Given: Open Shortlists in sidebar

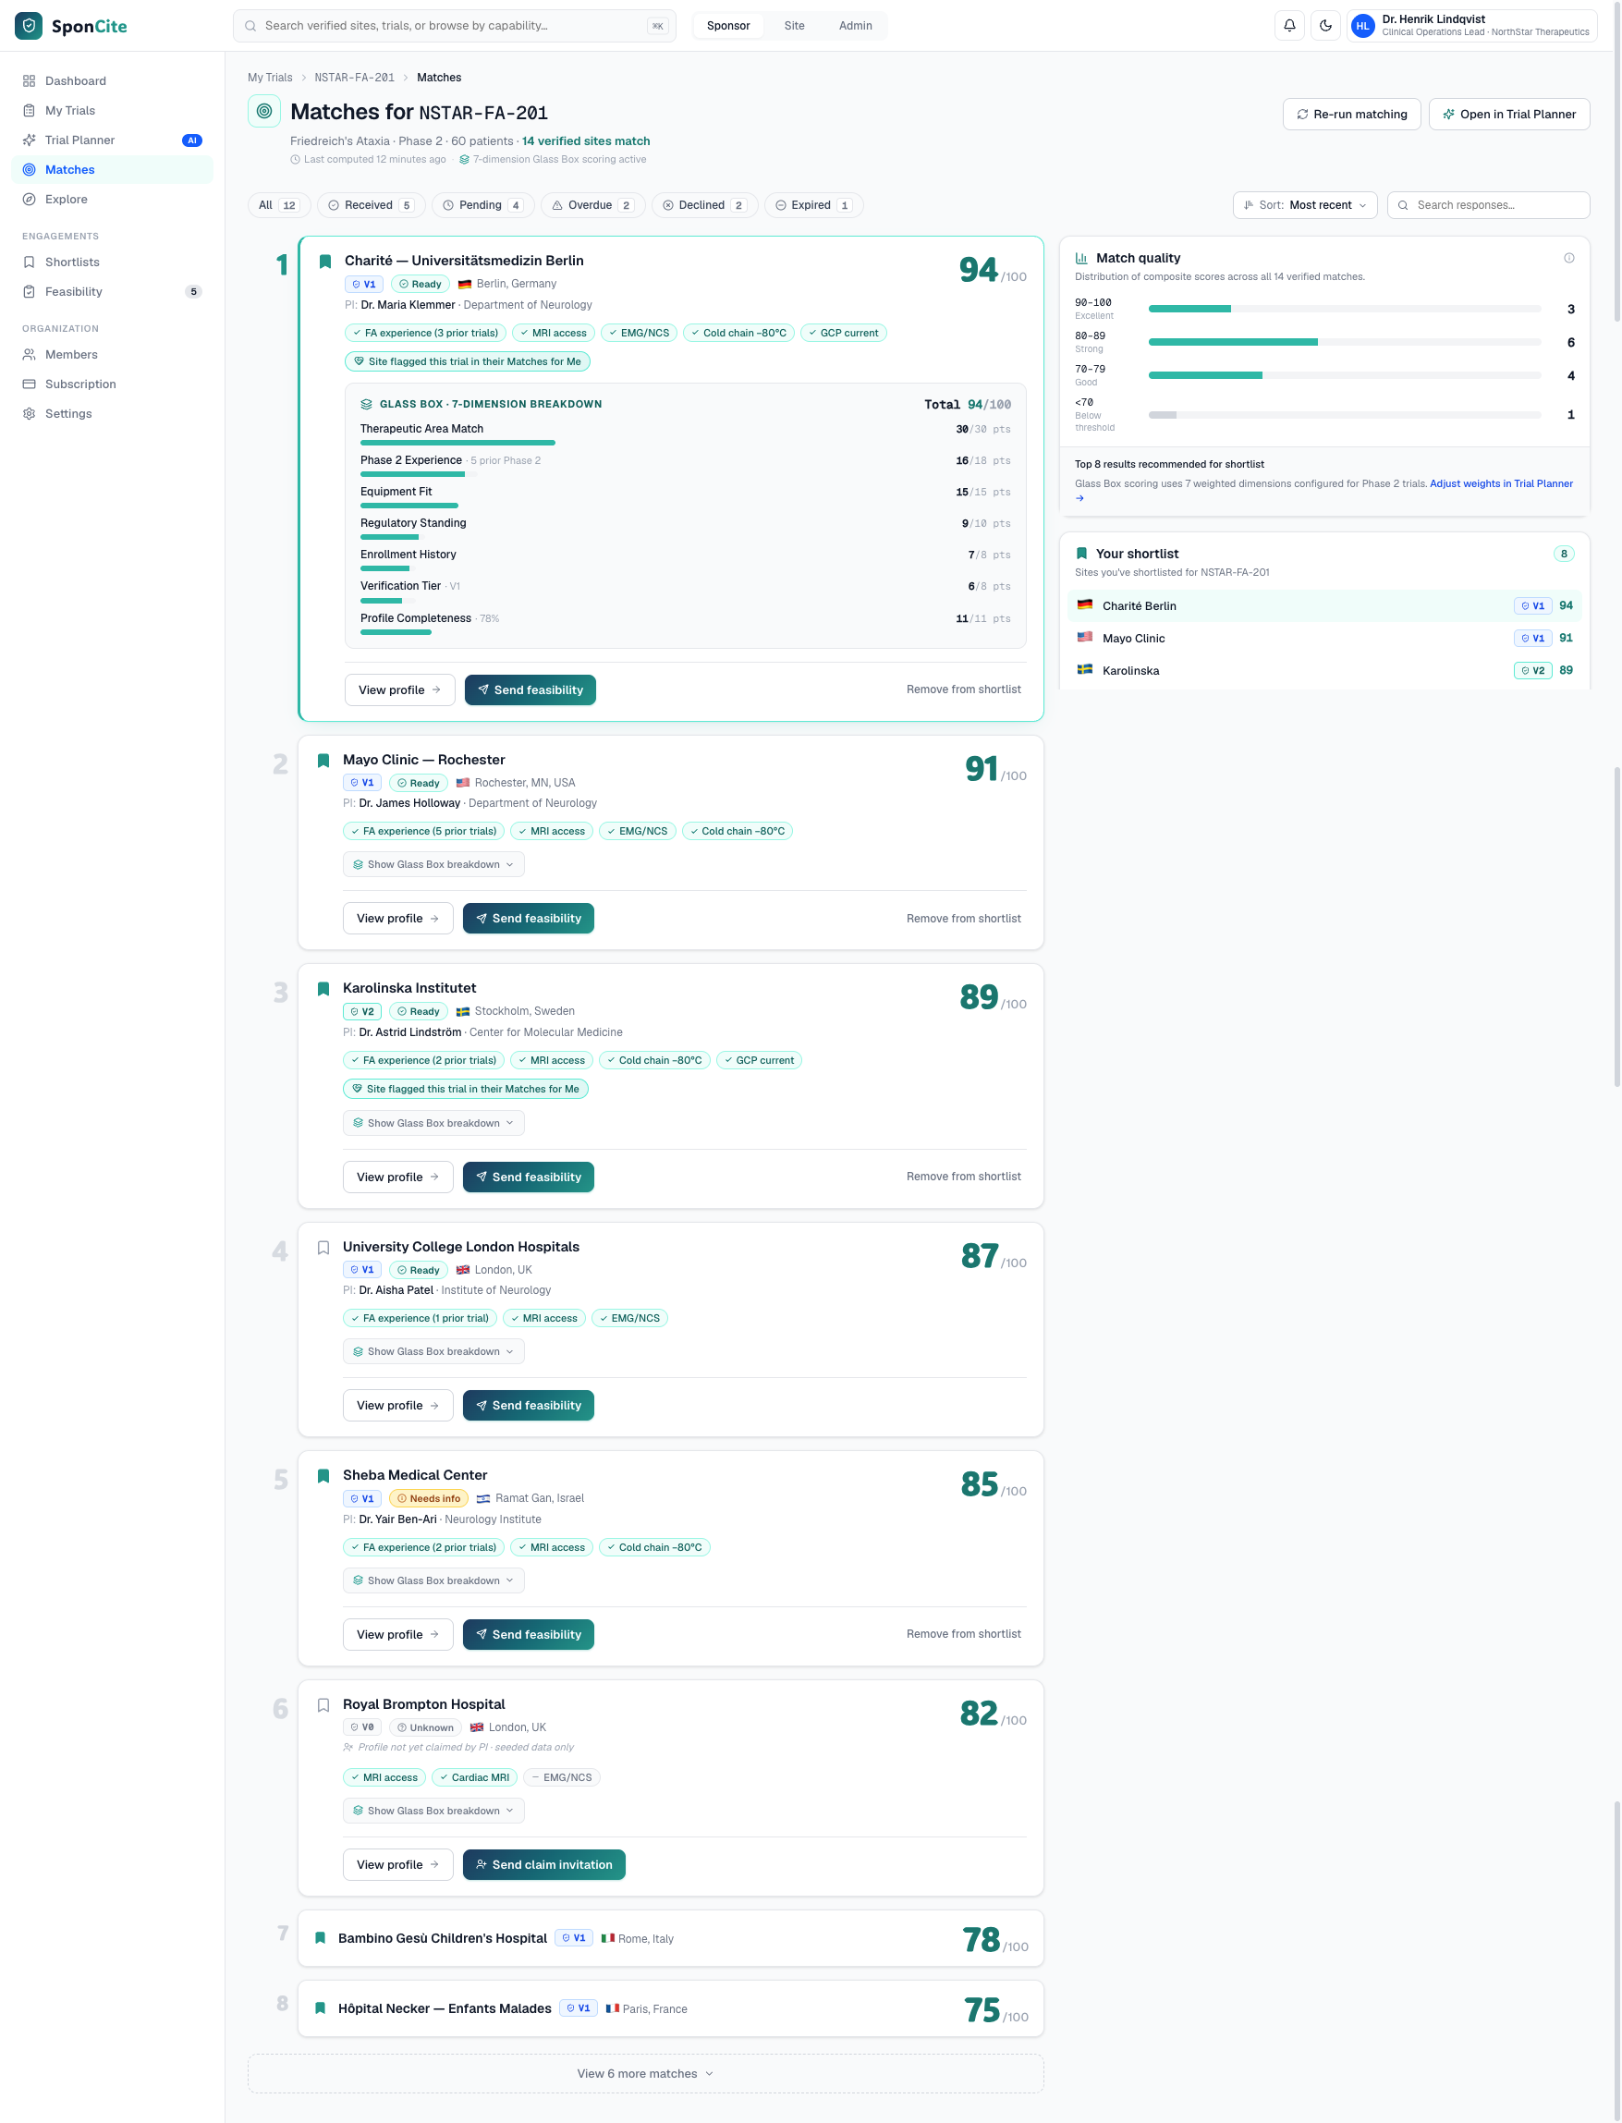Looking at the screenshot, I should [x=112, y=262].
